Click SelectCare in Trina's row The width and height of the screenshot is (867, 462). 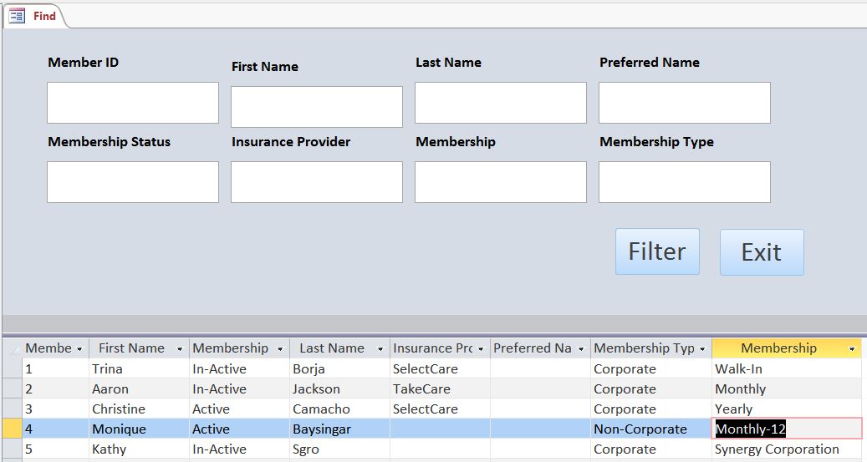[440, 368]
